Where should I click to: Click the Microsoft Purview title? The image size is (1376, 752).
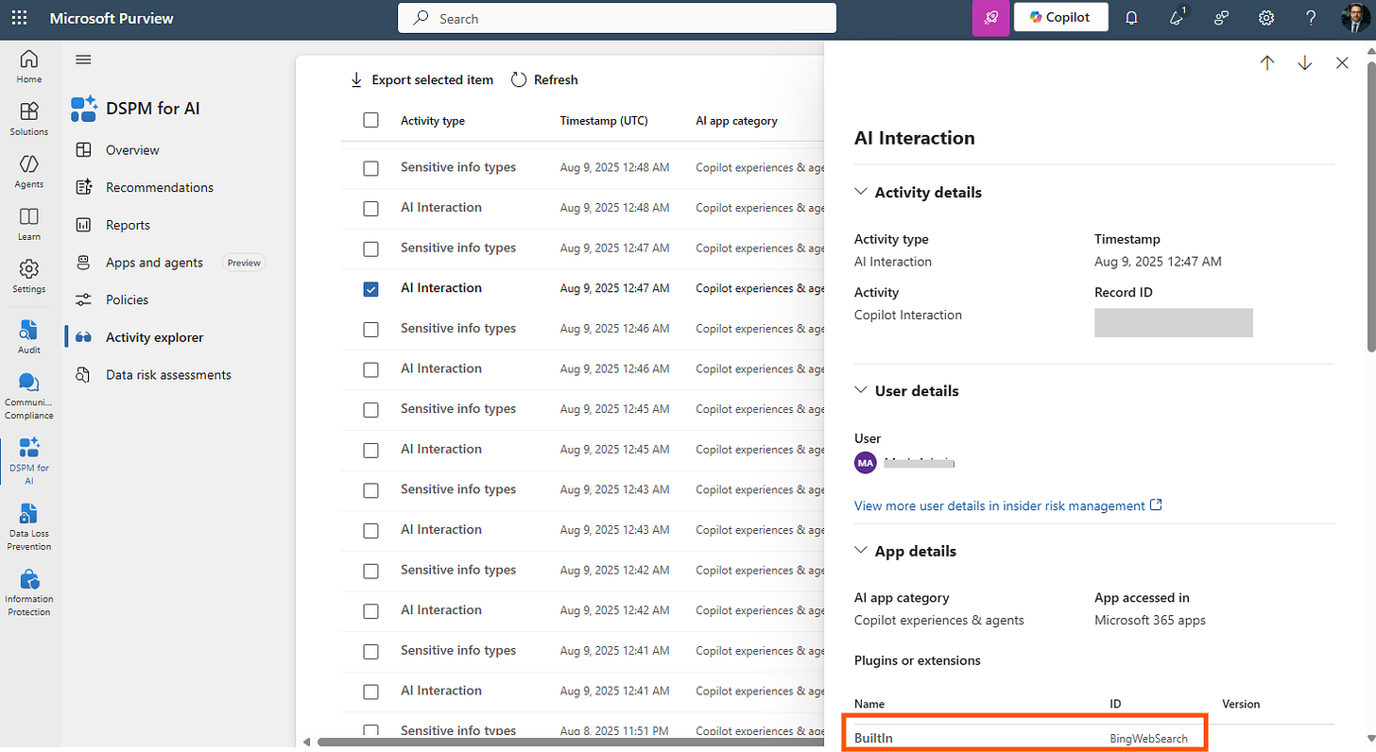coord(112,18)
